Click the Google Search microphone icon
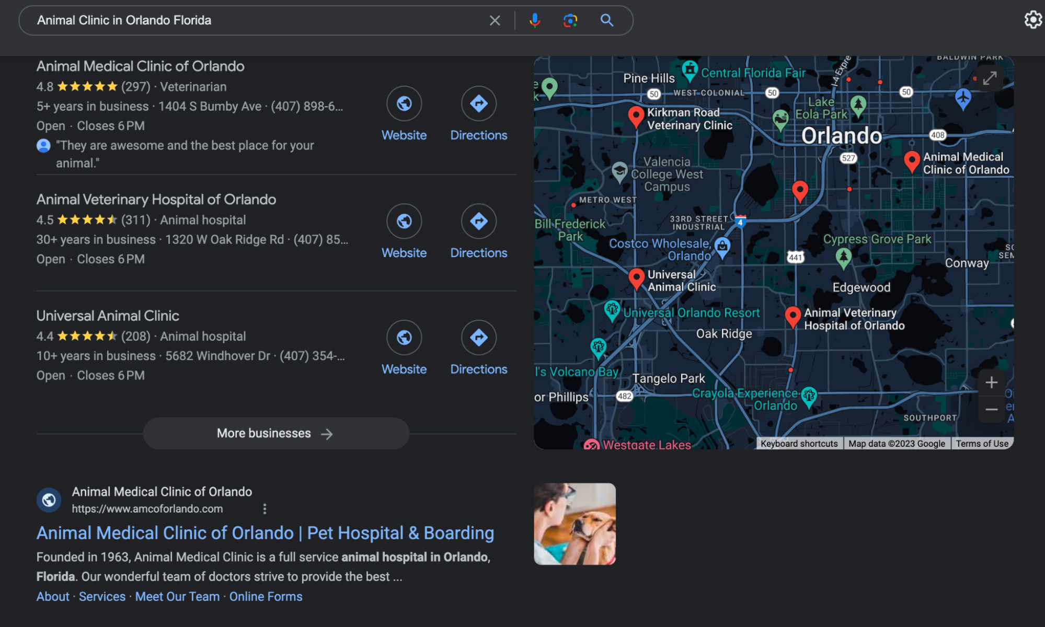 536,20
